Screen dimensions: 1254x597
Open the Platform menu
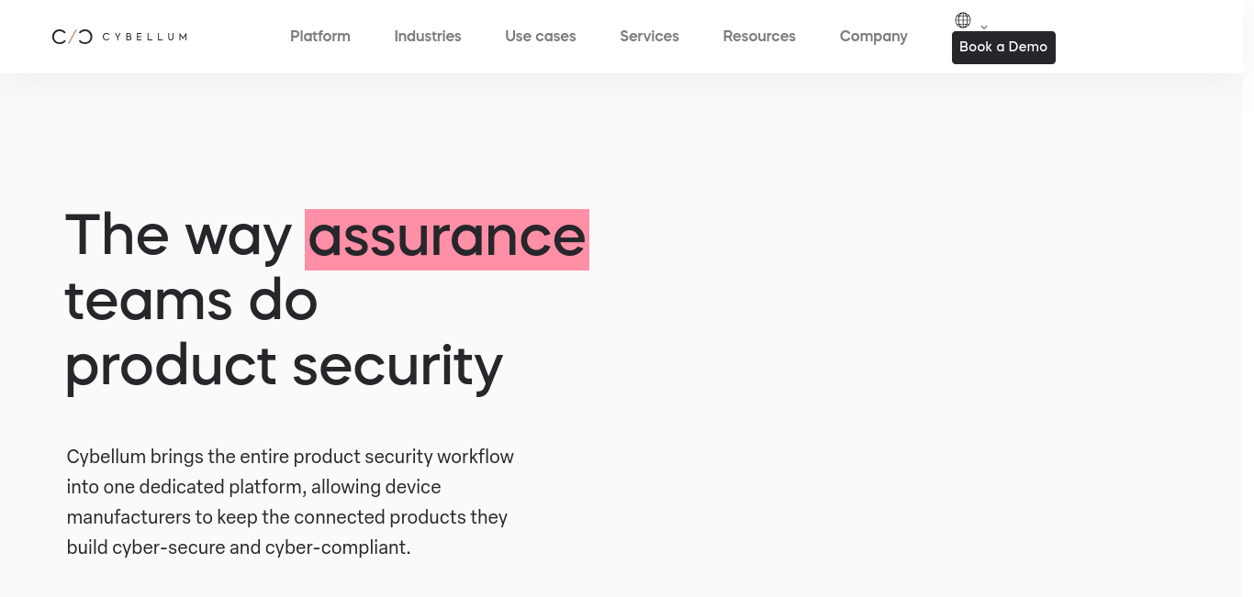tap(320, 37)
